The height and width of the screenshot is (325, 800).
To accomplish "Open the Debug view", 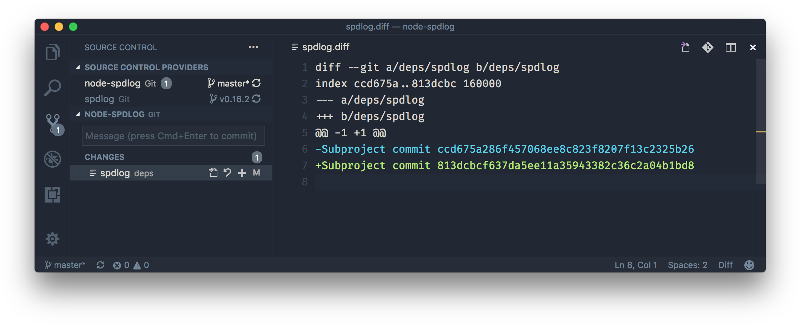I will pos(52,159).
